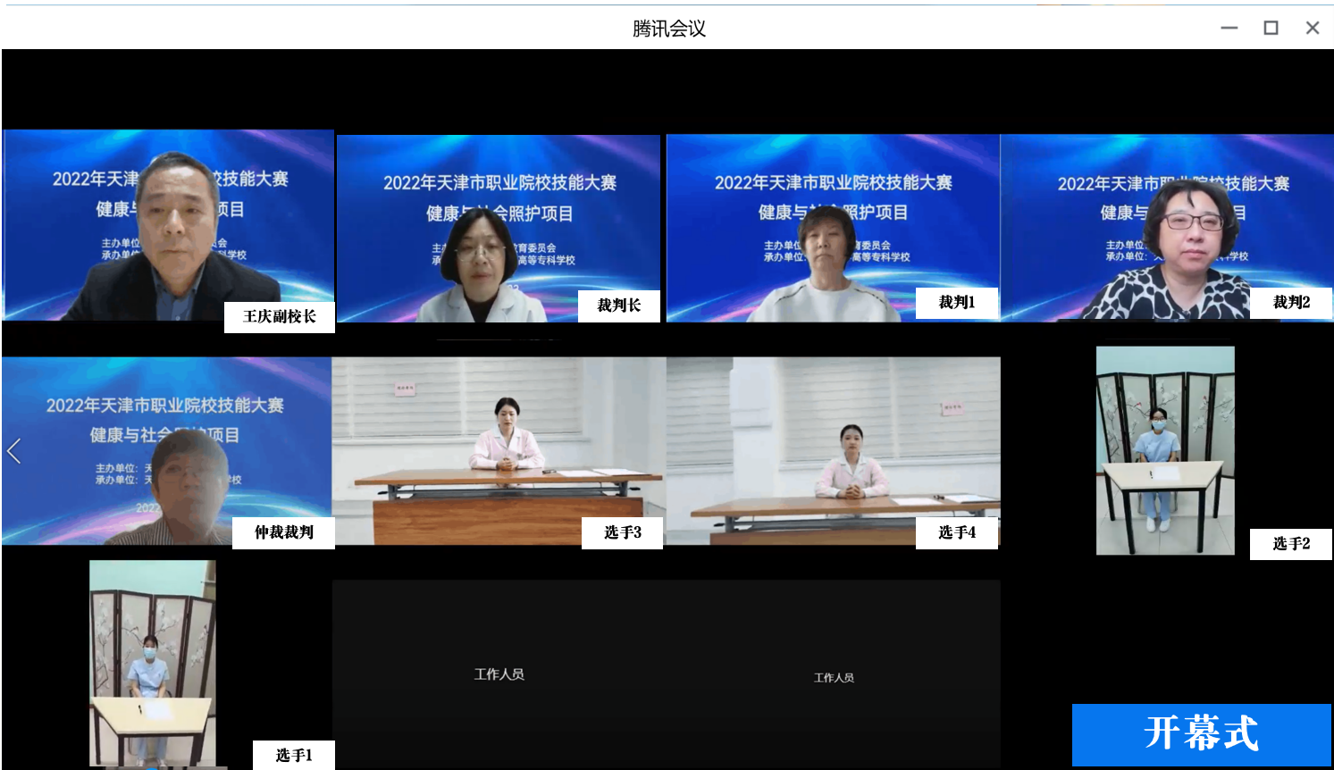The height and width of the screenshot is (770, 1334).
Task: Select the 选手2 contestant video
Action: [x=1165, y=450]
